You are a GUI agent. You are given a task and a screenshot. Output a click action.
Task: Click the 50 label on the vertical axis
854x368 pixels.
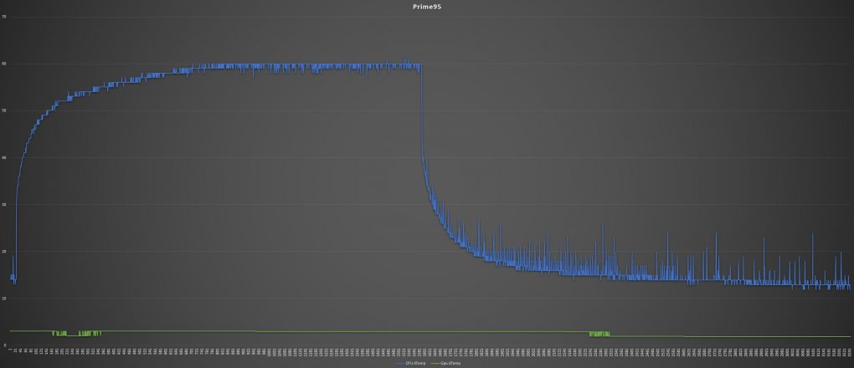[4, 110]
